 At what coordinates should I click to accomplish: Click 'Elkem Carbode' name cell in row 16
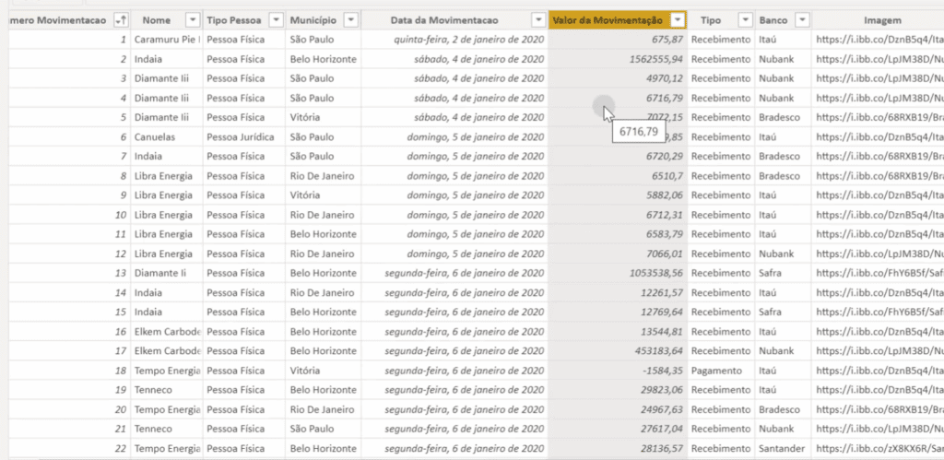167,332
